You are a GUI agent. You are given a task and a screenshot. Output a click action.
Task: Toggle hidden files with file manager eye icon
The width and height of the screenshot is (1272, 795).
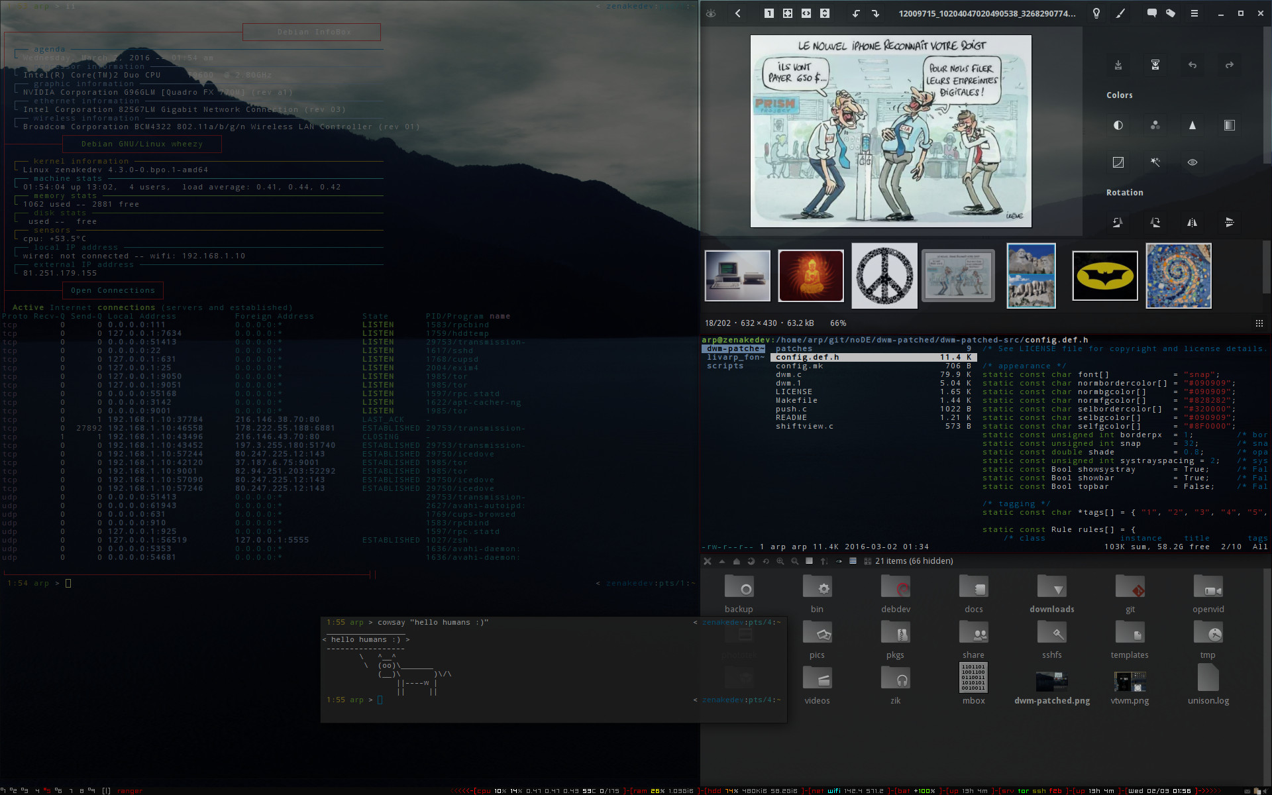pyautogui.click(x=838, y=561)
